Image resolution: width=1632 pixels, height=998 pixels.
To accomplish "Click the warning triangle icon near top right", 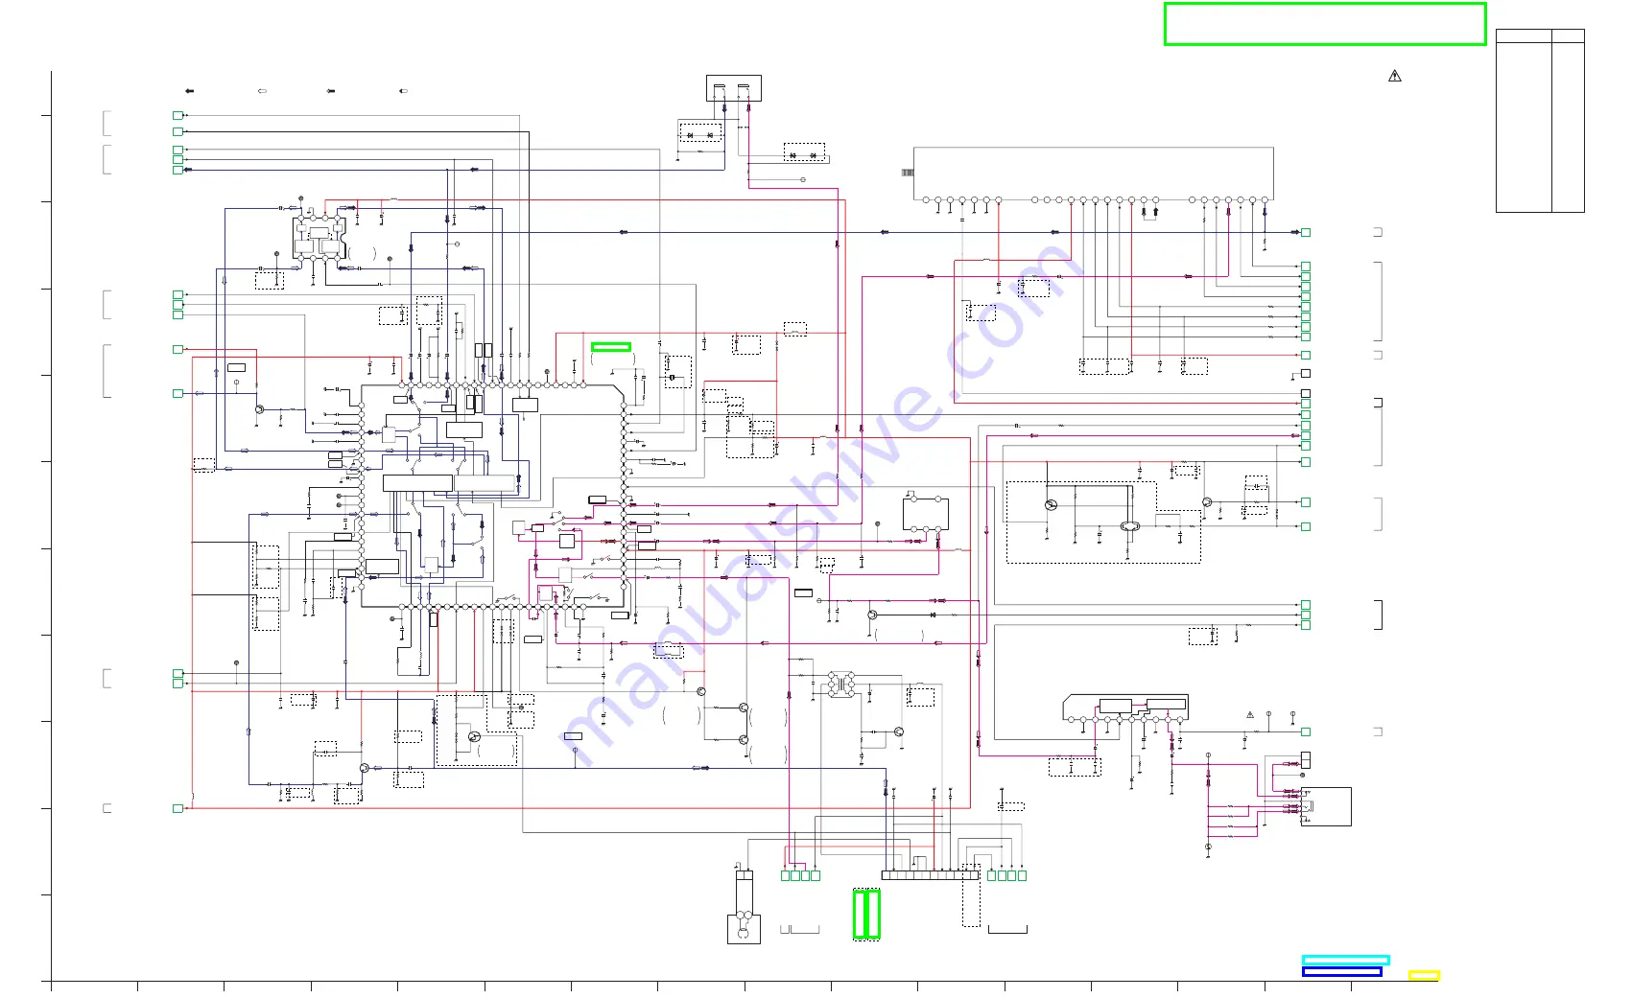I will click(1395, 76).
